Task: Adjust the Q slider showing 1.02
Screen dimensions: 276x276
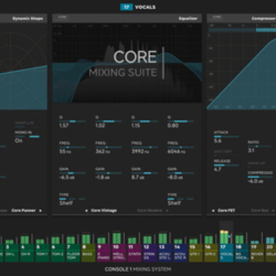Action: tap(109, 121)
